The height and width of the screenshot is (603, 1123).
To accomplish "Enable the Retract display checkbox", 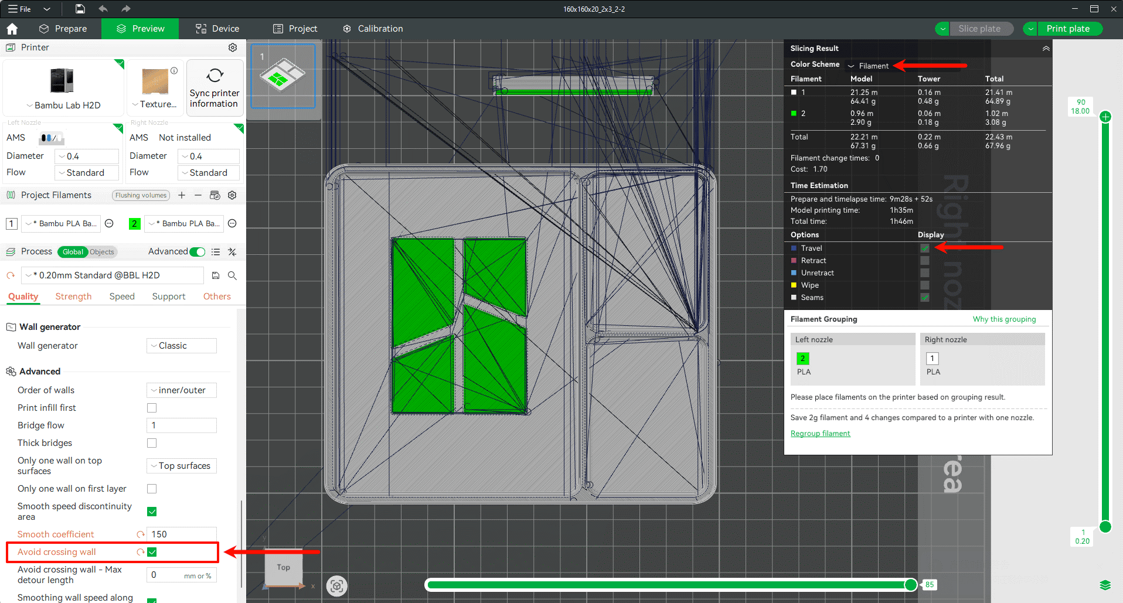I will (x=924, y=261).
